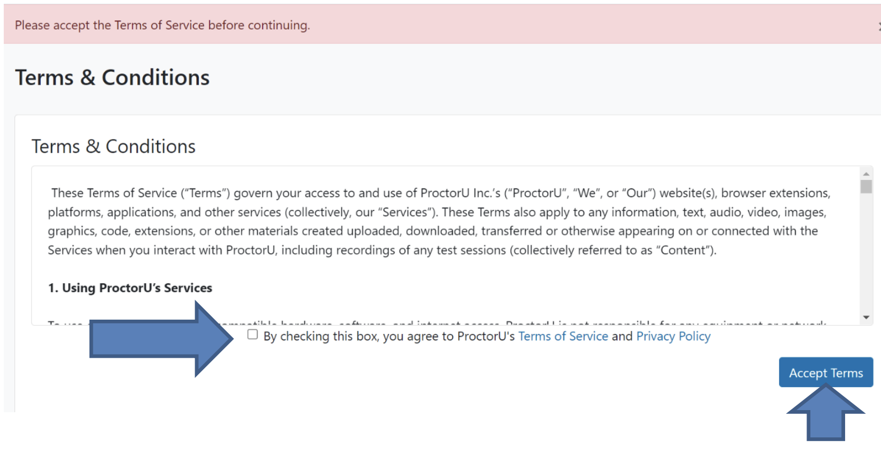Click the 'These Terms of Service' intro paragraph

click(x=438, y=193)
